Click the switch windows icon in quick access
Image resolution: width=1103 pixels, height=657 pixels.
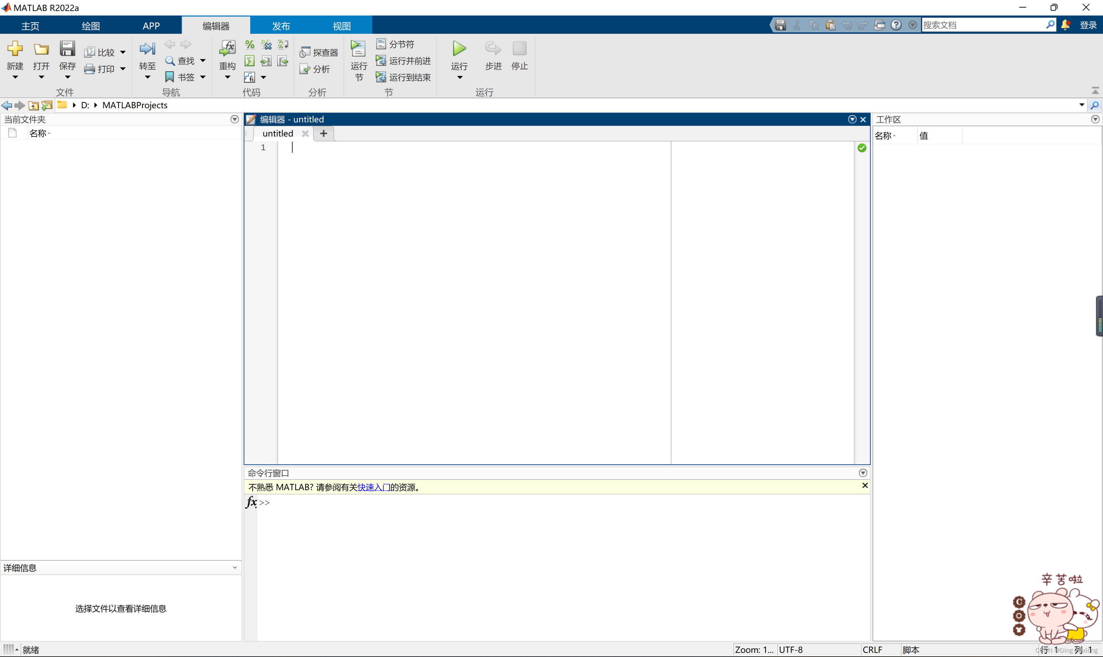pyautogui.click(x=880, y=25)
